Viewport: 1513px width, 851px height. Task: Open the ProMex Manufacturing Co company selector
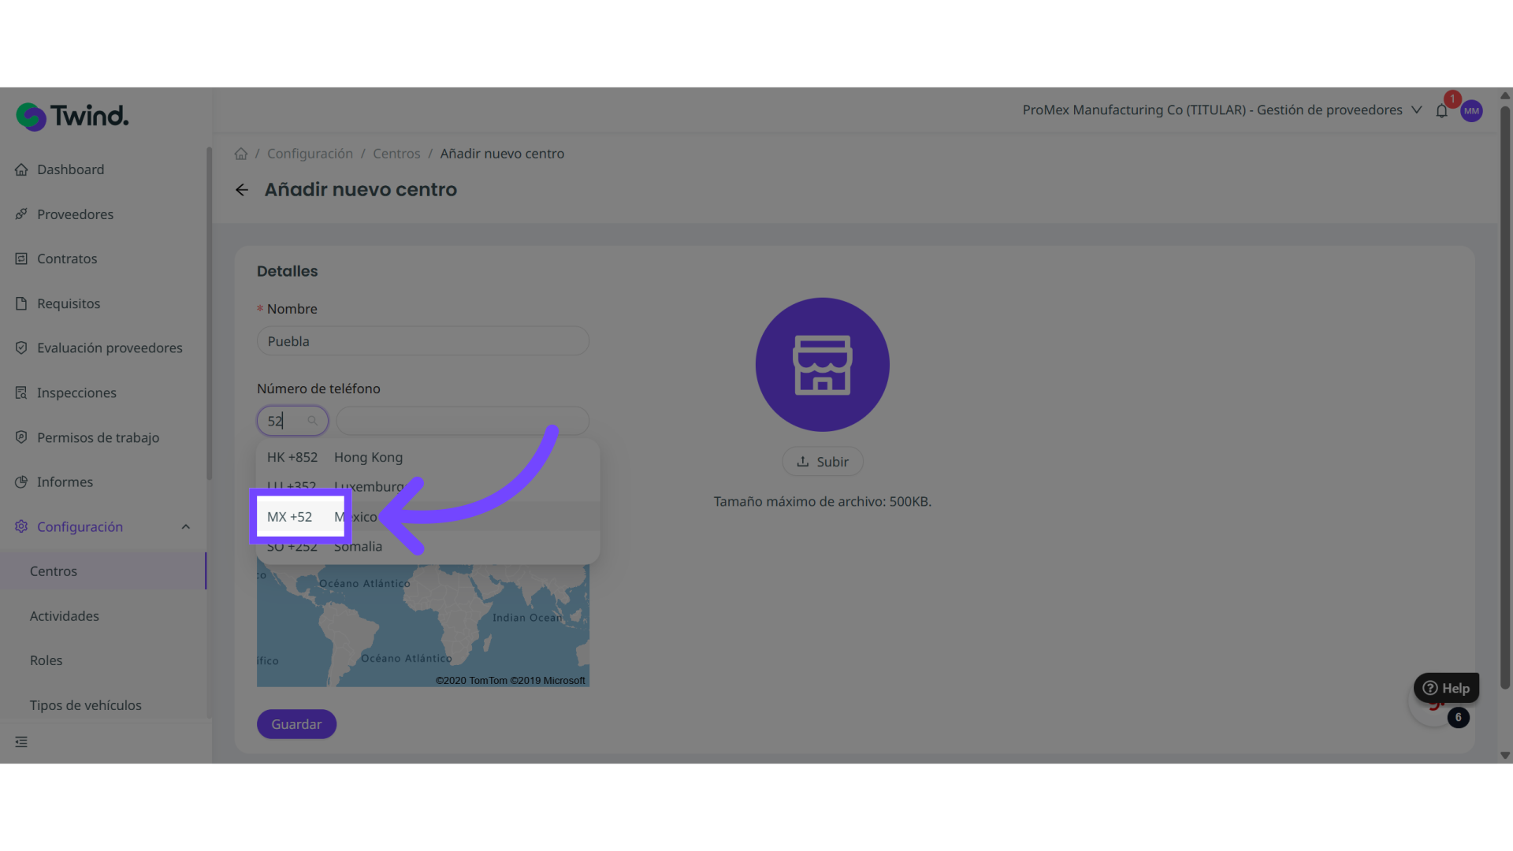click(1221, 110)
